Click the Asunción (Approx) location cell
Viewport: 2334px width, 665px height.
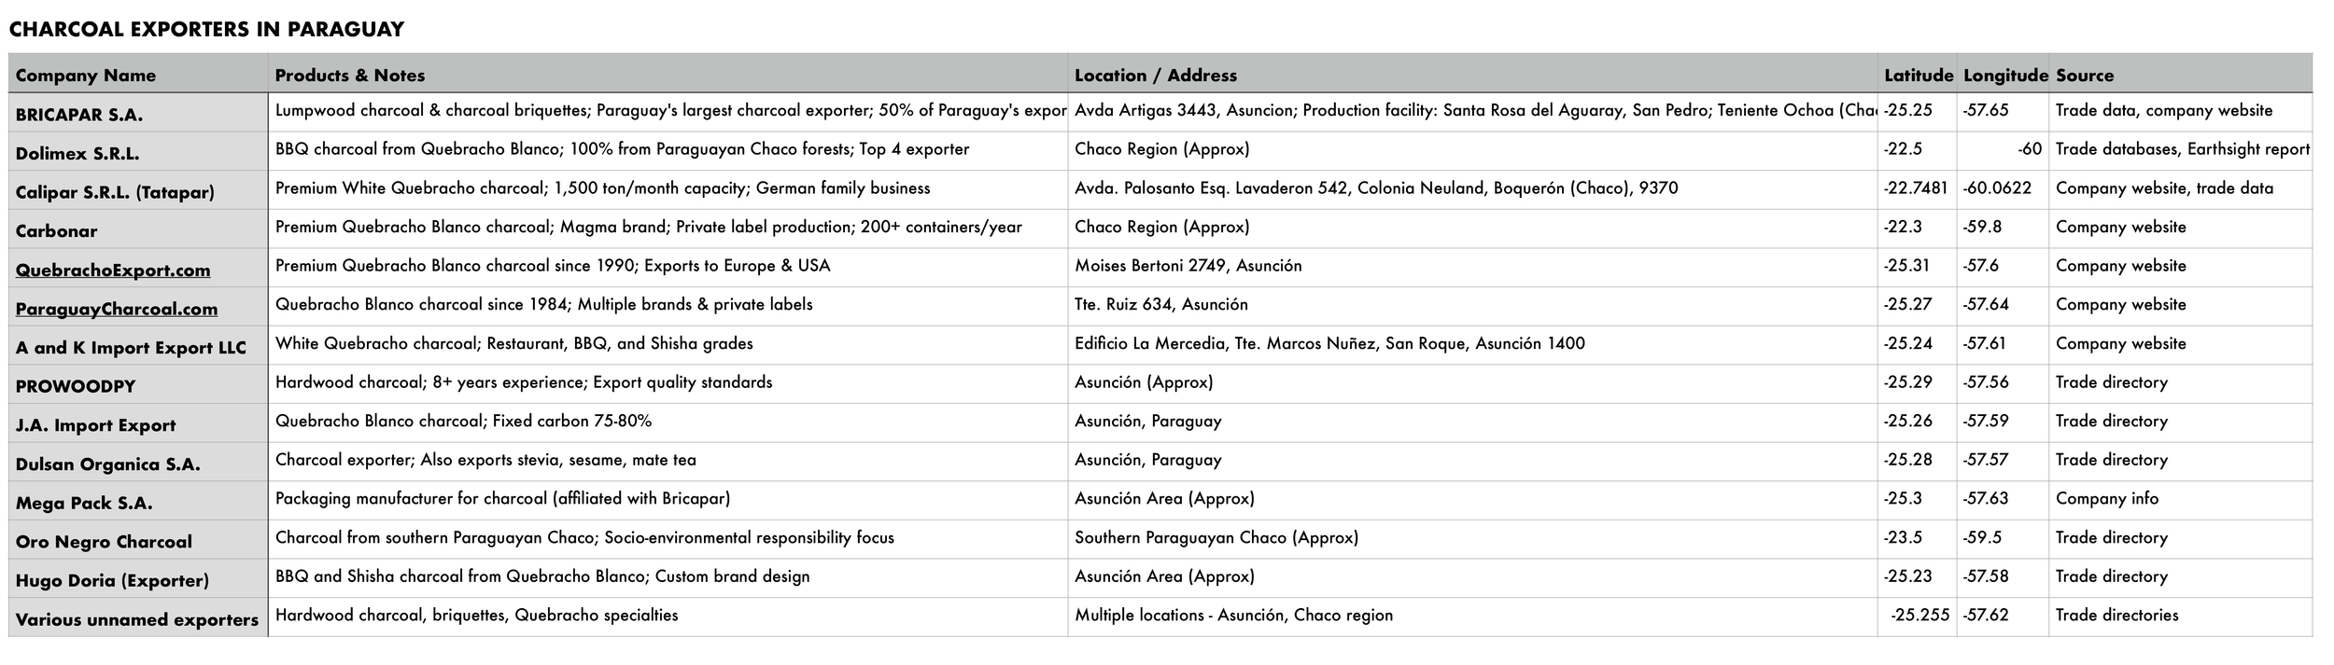pyautogui.click(x=1472, y=382)
